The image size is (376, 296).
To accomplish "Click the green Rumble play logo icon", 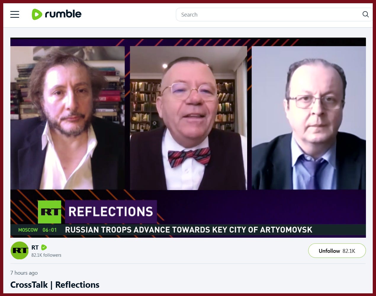I will [37, 15].
